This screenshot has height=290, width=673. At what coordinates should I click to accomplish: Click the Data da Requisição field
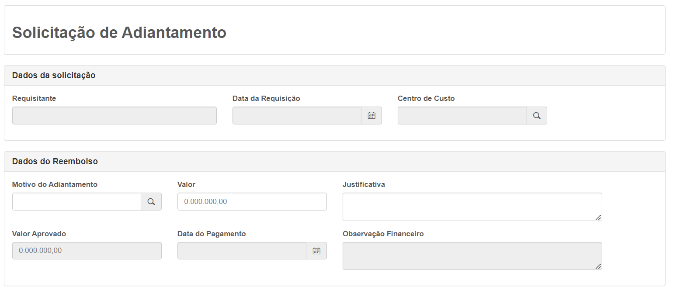click(297, 116)
